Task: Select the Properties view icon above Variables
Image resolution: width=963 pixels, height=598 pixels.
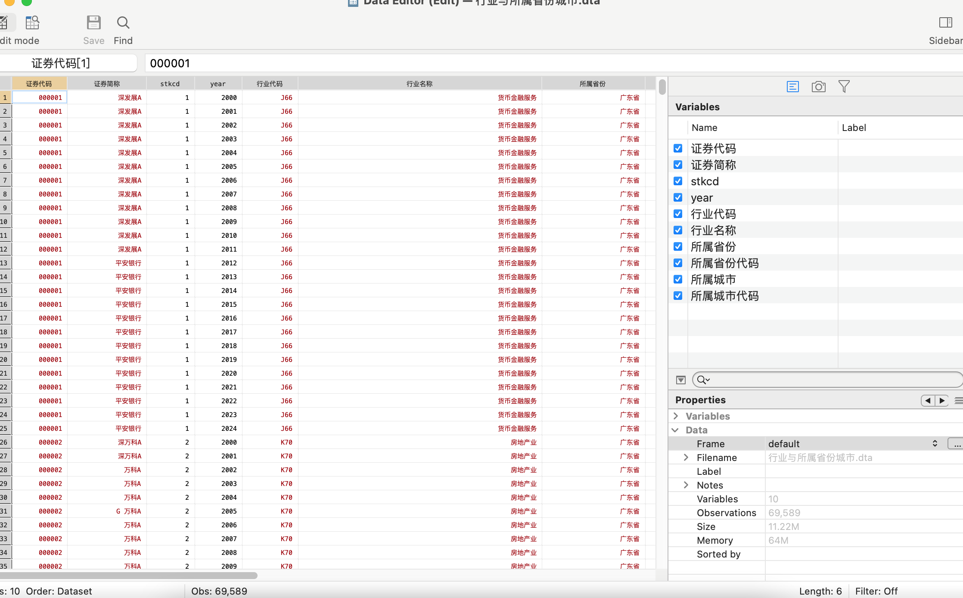Action: [792, 87]
